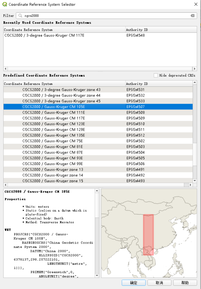Viewport: 201px width, 289px height.
Task: Select CGCS2000 / Gauss-Kruger CM 93E row
Action: pyautogui.click(x=98, y=158)
